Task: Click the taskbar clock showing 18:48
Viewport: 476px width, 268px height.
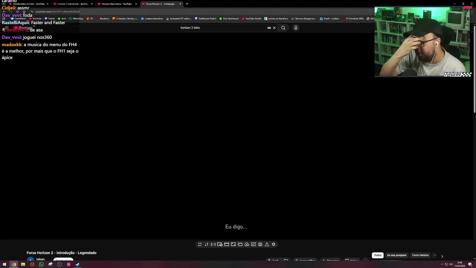Action: click(460, 264)
